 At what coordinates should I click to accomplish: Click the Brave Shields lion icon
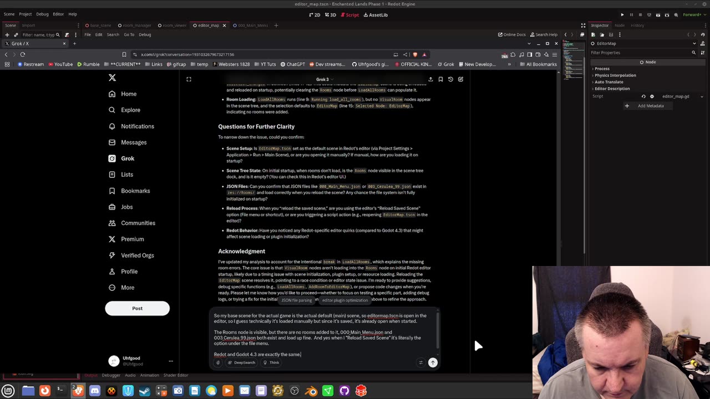[x=415, y=54]
